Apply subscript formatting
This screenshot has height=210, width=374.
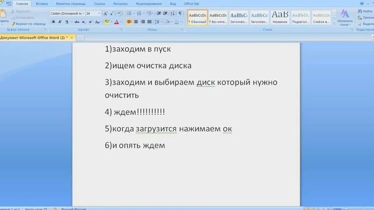pos(84,22)
